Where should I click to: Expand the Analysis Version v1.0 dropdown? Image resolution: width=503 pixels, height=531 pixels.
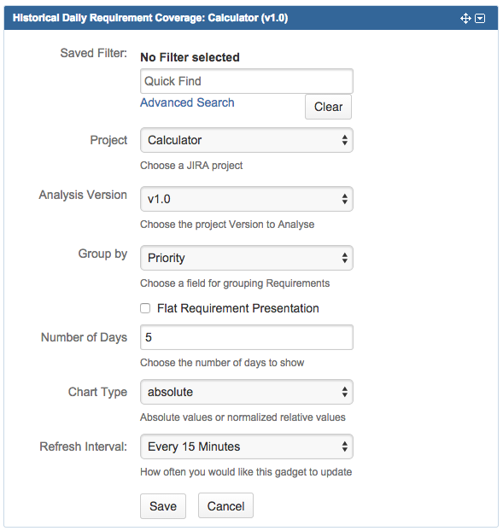(x=247, y=199)
